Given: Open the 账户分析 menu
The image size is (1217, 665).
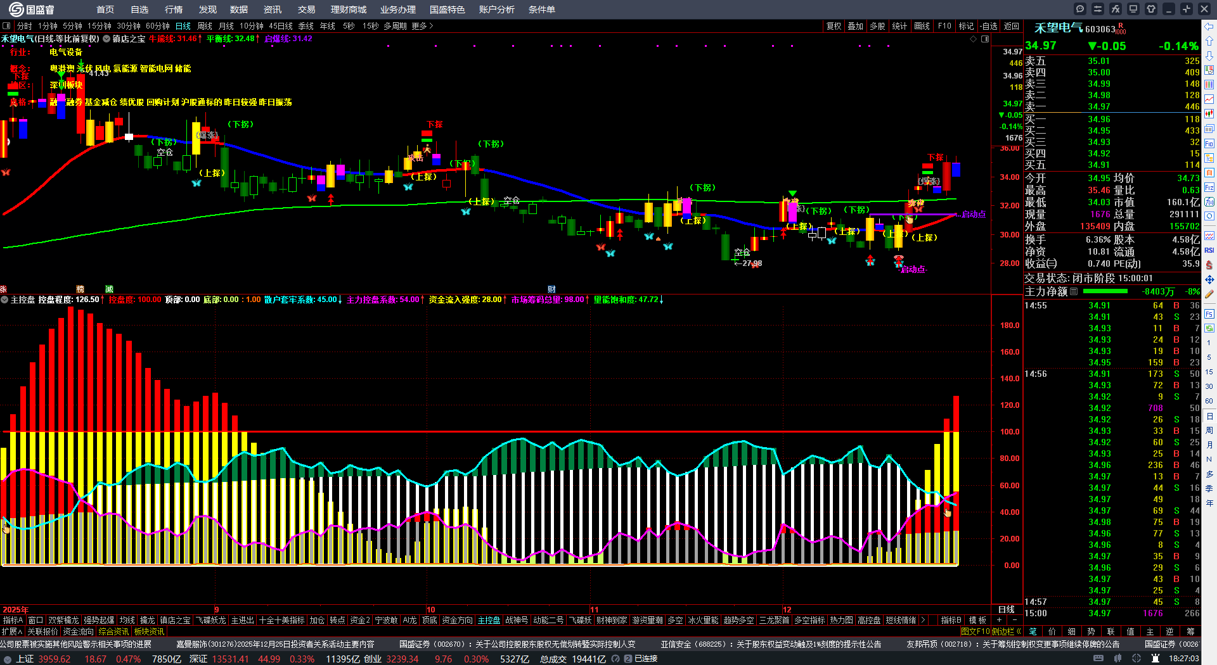Looking at the screenshot, I should tap(497, 9).
